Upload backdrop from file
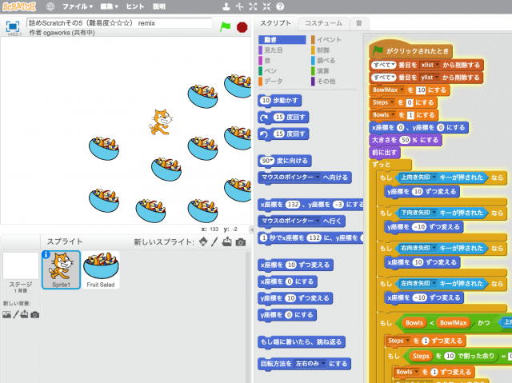 24,314
